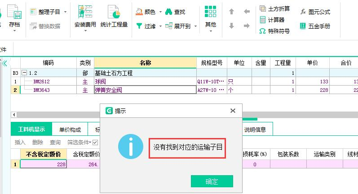This screenshot has height=194, width=358.
Task: Click the 统计工程量 icon
Action: (x=114, y=16)
